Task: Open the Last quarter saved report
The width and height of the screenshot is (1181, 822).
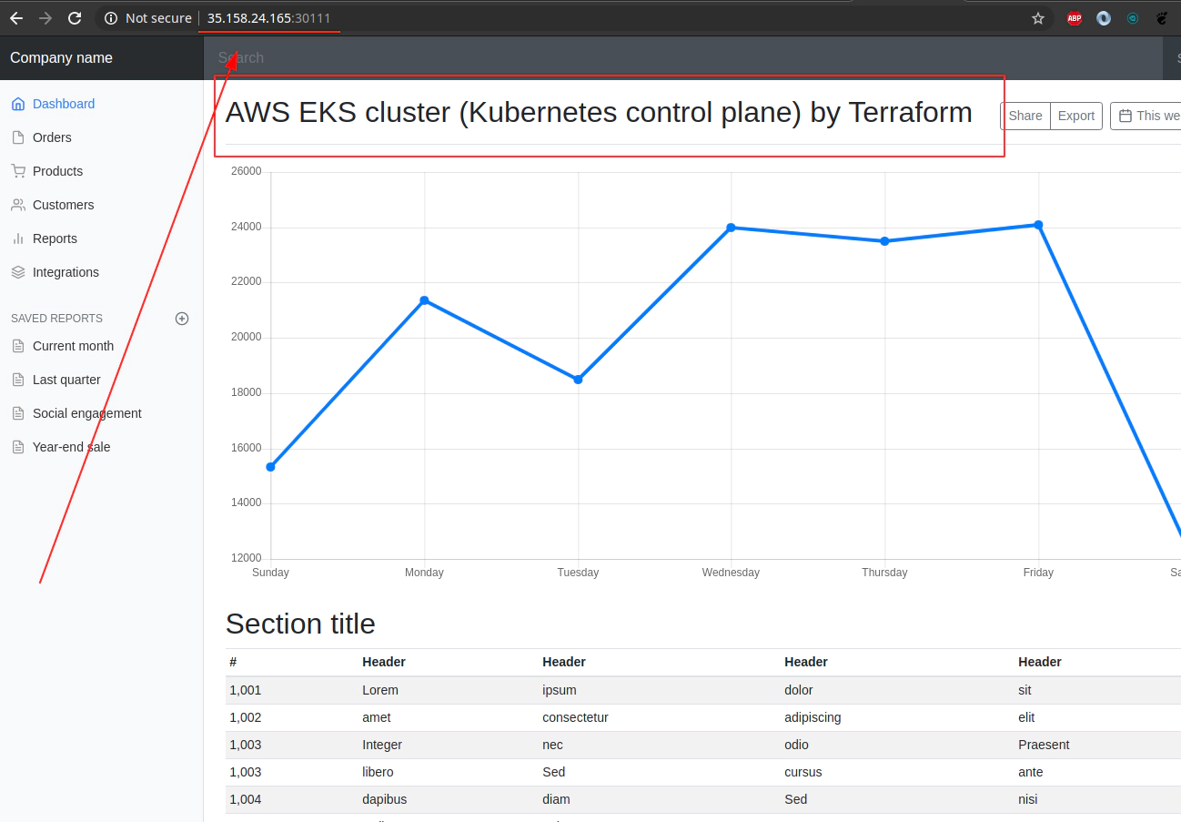Action: (66, 380)
